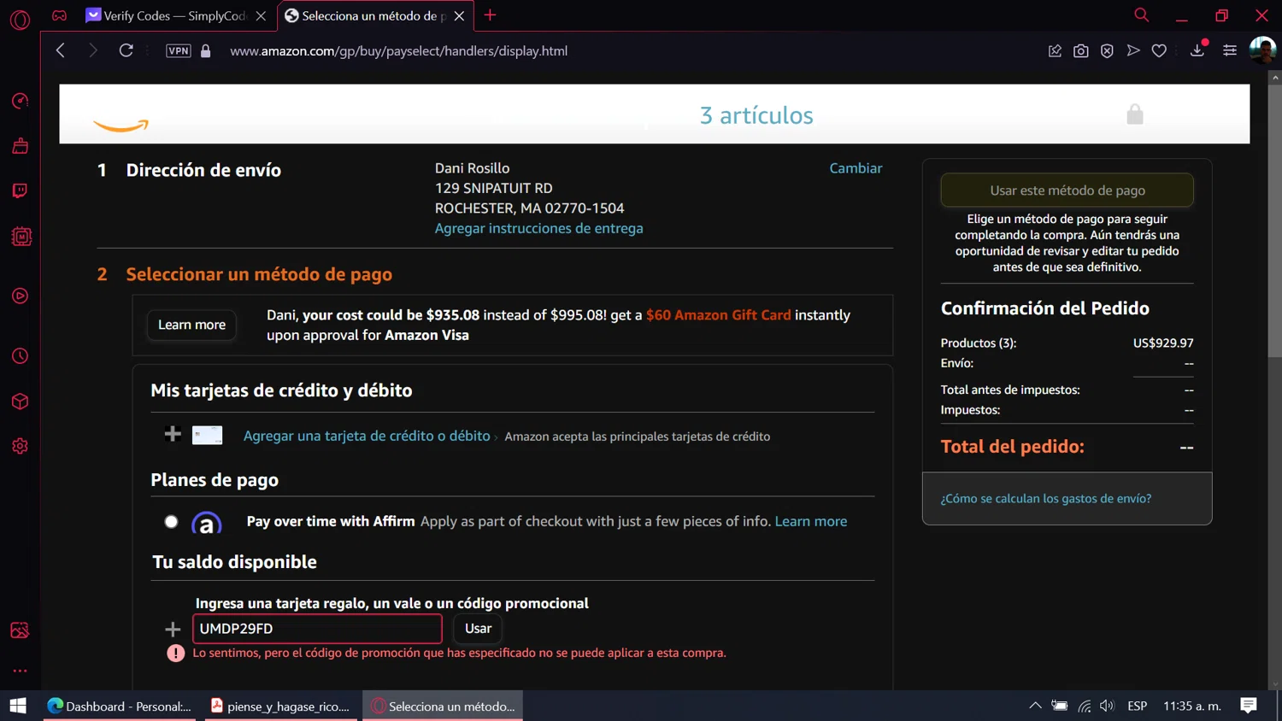Open a new browser tab
The image size is (1282, 721).
490,15
